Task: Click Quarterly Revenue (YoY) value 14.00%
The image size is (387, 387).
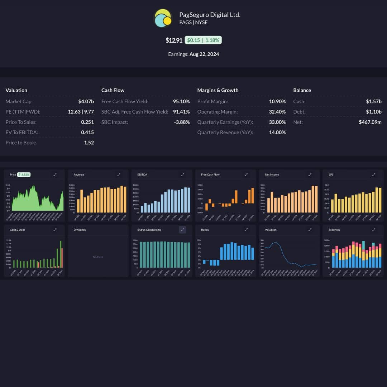Action: click(277, 132)
